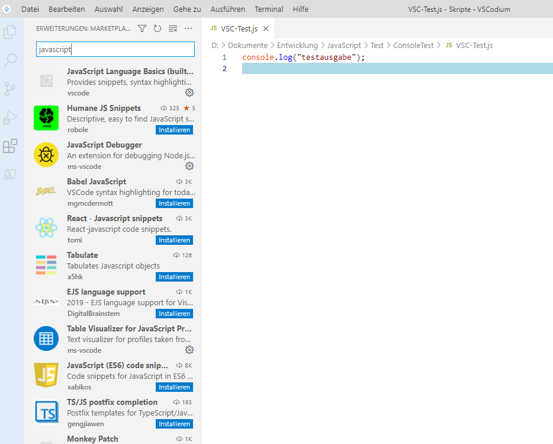
Task: Click the Erweiterungen: Marketplace panel title
Action: pos(83,28)
